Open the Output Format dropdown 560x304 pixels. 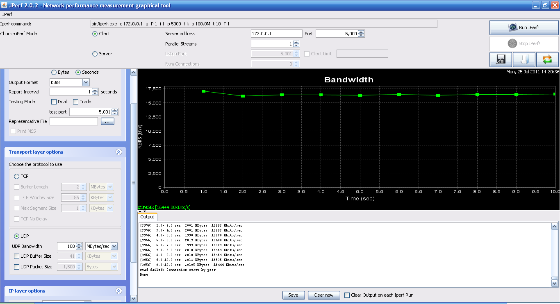tap(86, 82)
